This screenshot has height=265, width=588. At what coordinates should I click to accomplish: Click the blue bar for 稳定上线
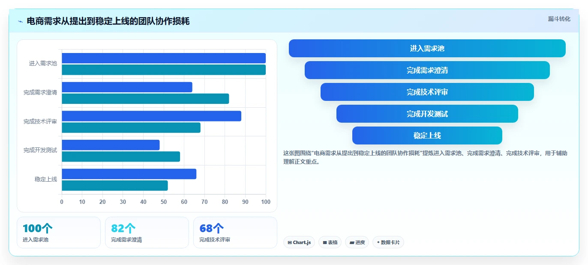click(129, 174)
